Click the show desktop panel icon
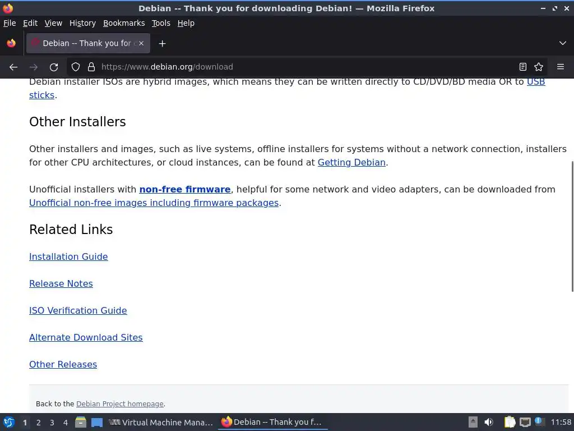 (96, 422)
